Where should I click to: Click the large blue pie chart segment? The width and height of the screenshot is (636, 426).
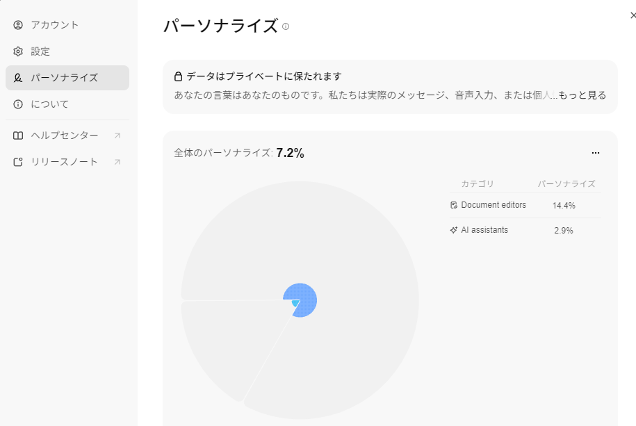tap(307, 295)
